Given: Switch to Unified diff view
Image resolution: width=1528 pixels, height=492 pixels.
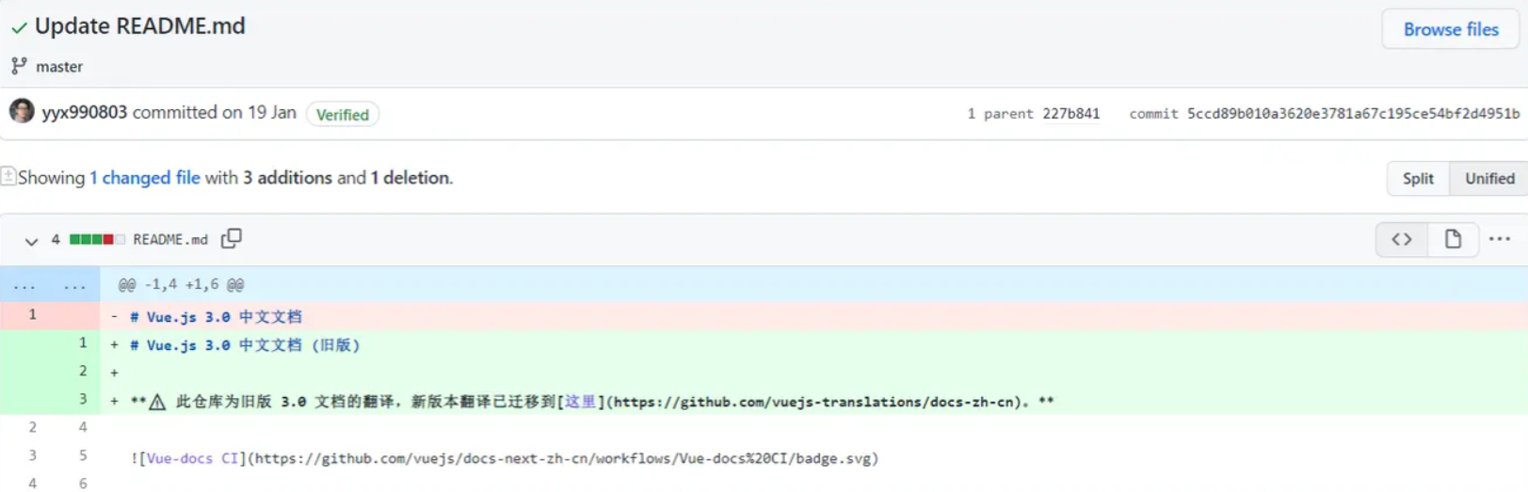Looking at the screenshot, I should tap(1489, 178).
